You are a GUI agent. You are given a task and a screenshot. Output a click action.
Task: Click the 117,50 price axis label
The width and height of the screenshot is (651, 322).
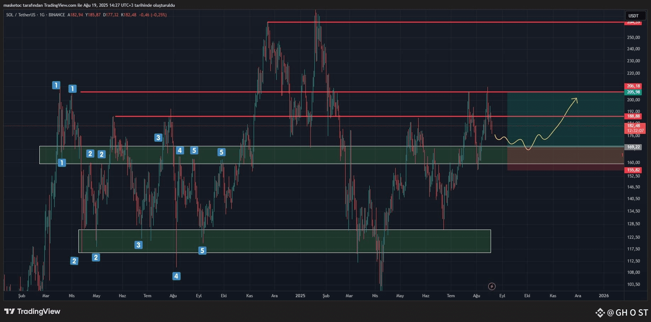[x=634, y=249]
